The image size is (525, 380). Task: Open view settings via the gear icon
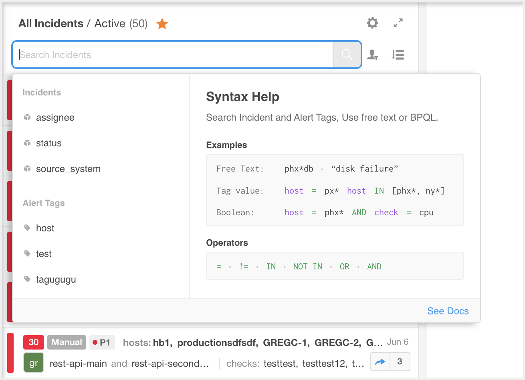click(x=372, y=23)
